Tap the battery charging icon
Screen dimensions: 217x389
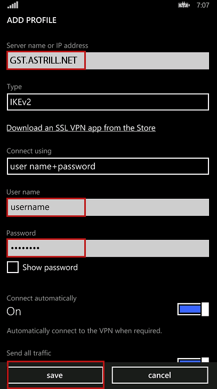click(x=184, y=5)
